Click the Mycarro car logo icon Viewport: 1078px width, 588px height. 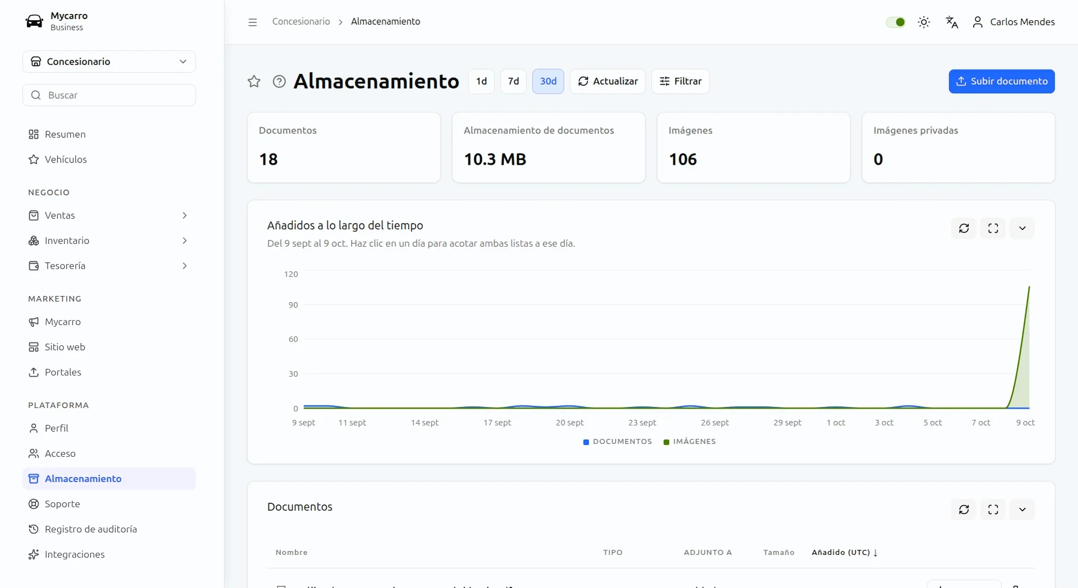tap(34, 21)
